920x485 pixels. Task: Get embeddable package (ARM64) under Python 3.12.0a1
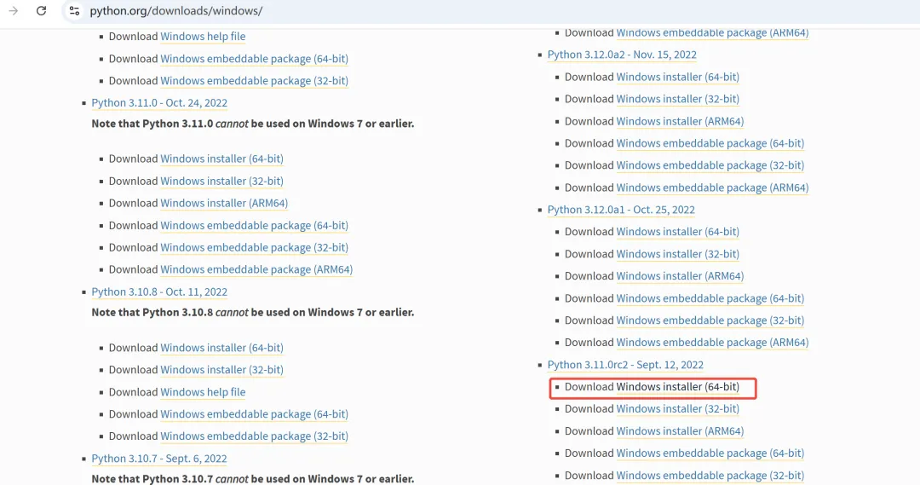pyautogui.click(x=712, y=343)
